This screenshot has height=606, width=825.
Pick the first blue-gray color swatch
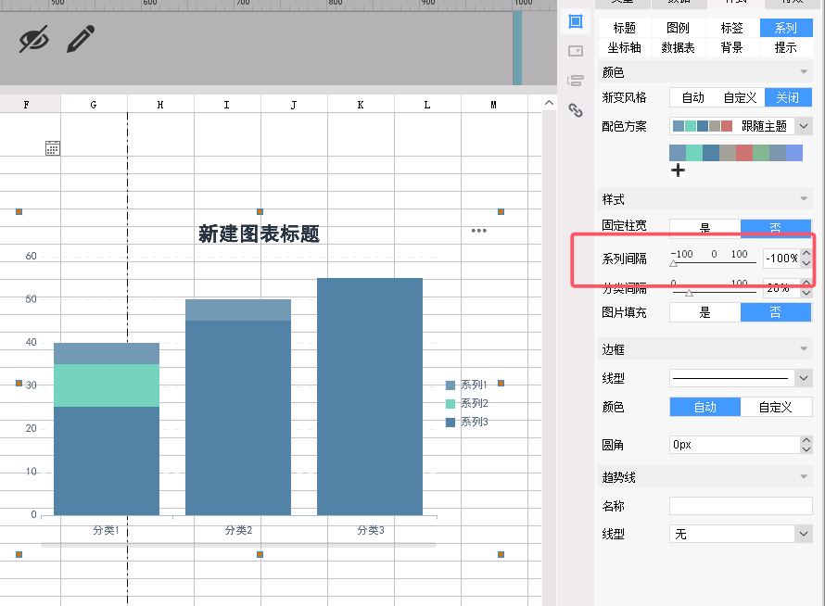pyautogui.click(x=678, y=153)
